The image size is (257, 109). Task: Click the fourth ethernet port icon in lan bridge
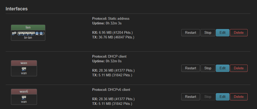click(32, 33)
